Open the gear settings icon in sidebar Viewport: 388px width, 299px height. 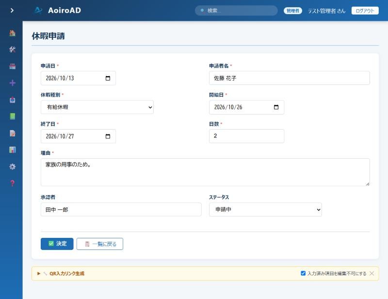(x=13, y=166)
